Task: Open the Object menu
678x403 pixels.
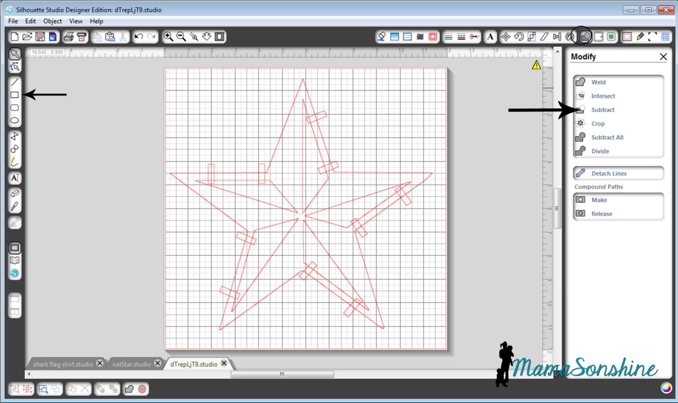Action: point(53,21)
